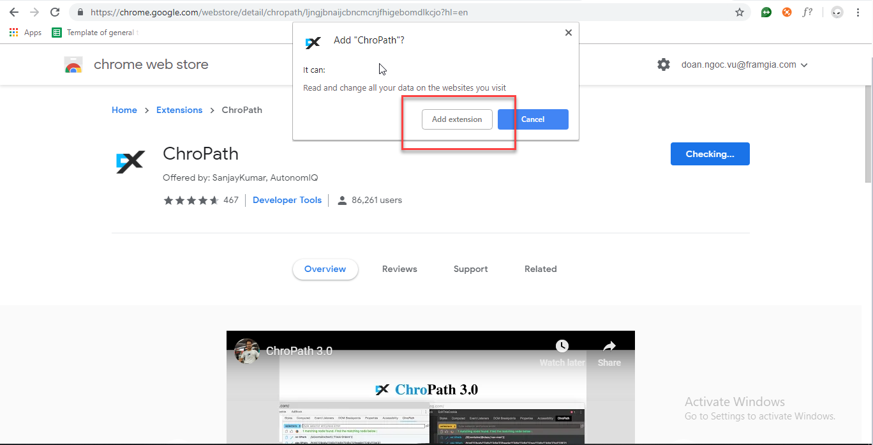Click the ChroPath extension logo in the dialog
Screen dimensions: 873x445
coord(313,42)
